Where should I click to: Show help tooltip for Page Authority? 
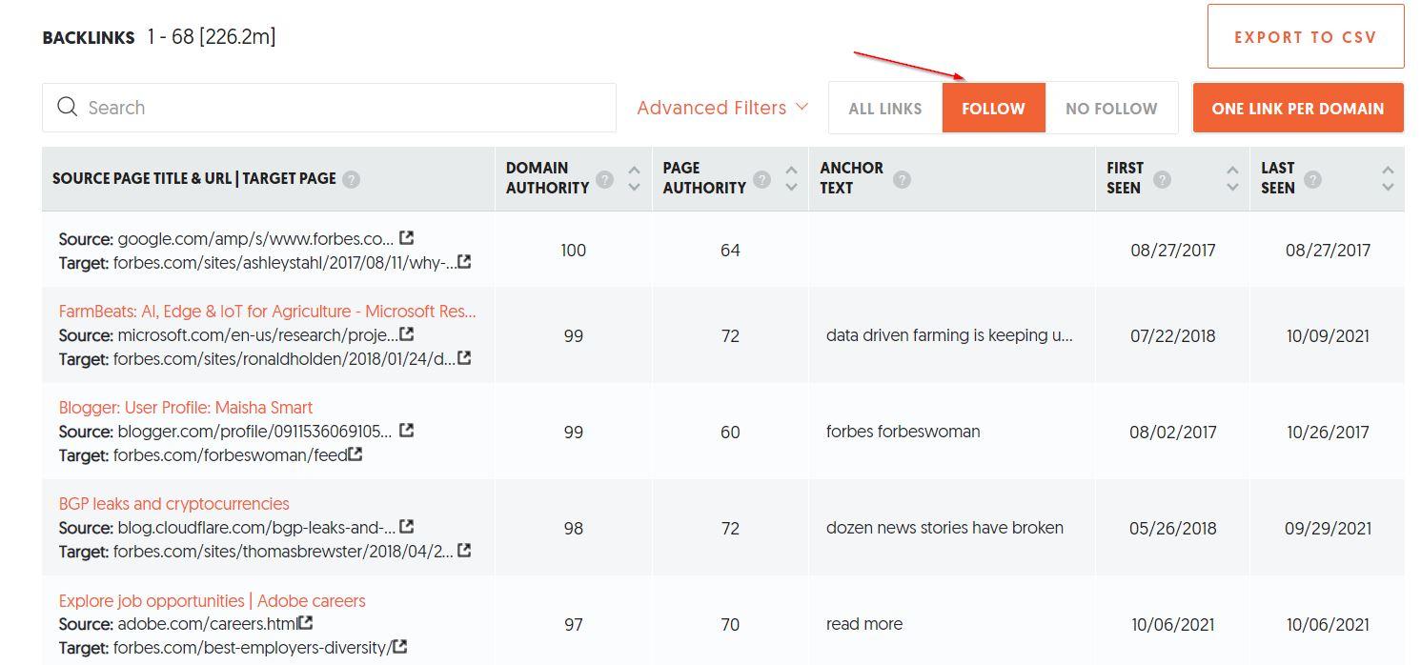[761, 179]
